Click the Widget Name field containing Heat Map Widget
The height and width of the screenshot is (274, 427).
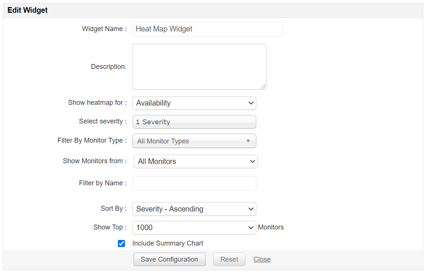[x=207, y=29]
